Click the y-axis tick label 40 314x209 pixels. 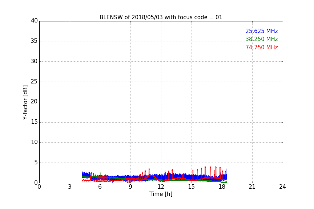coord(34,21)
